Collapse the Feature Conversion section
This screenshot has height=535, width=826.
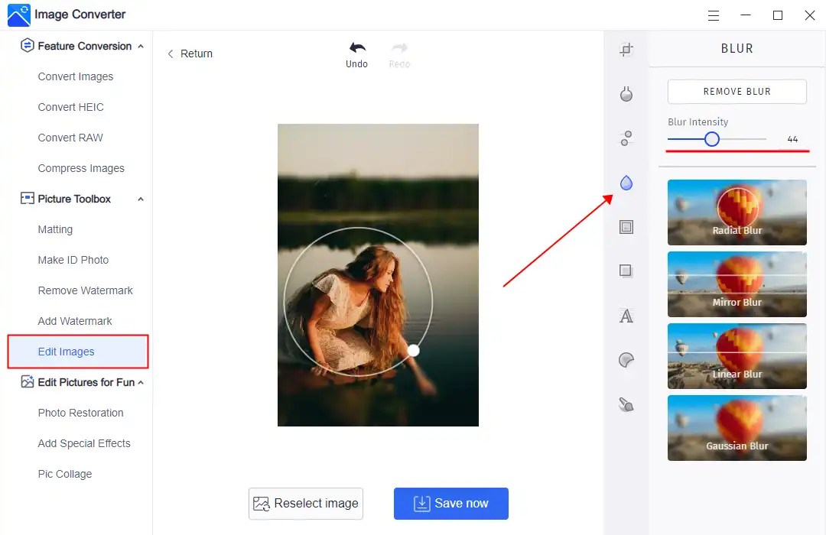pos(140,46)
